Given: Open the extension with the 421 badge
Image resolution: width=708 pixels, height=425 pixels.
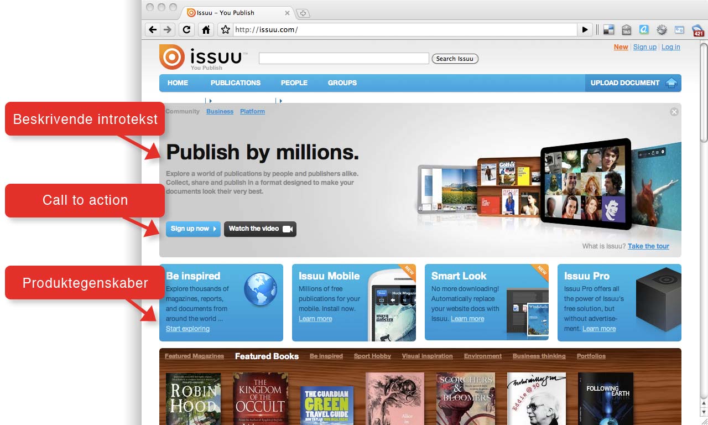Looking at the screenshot, I should (x=697, y=30).
